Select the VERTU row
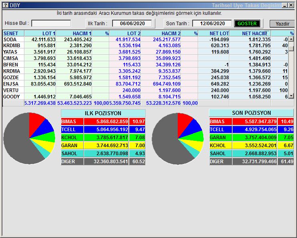This screenshot has height=238, width=297. pos(145,90)
